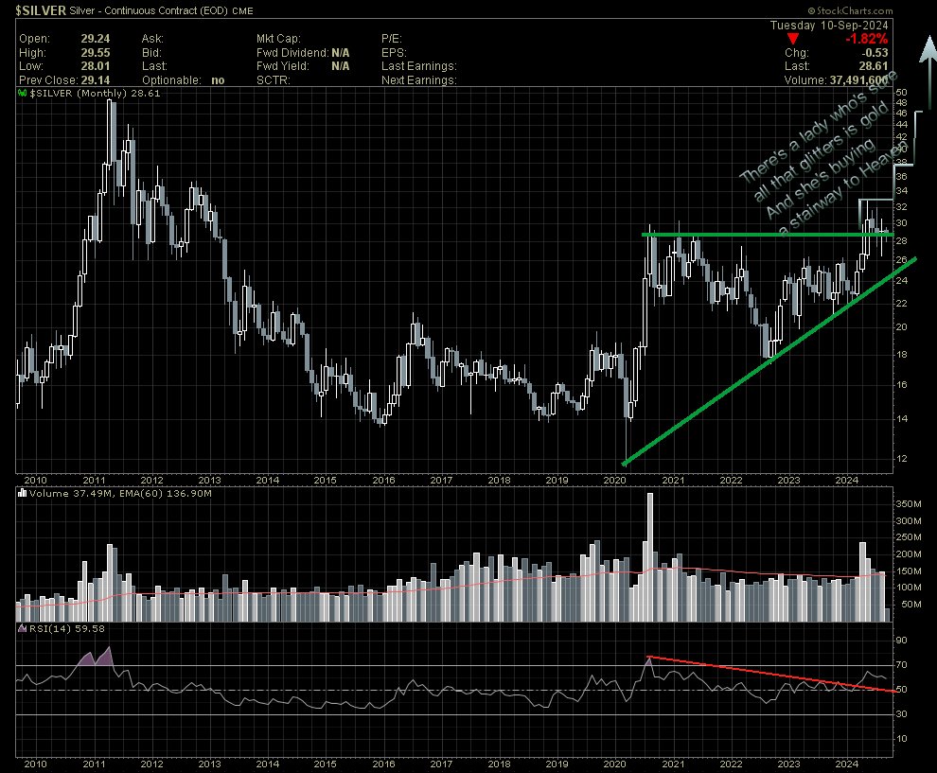937x773 pixels.
Task: Click the legend marker beside Volume 37.49M
Action: 23,494
